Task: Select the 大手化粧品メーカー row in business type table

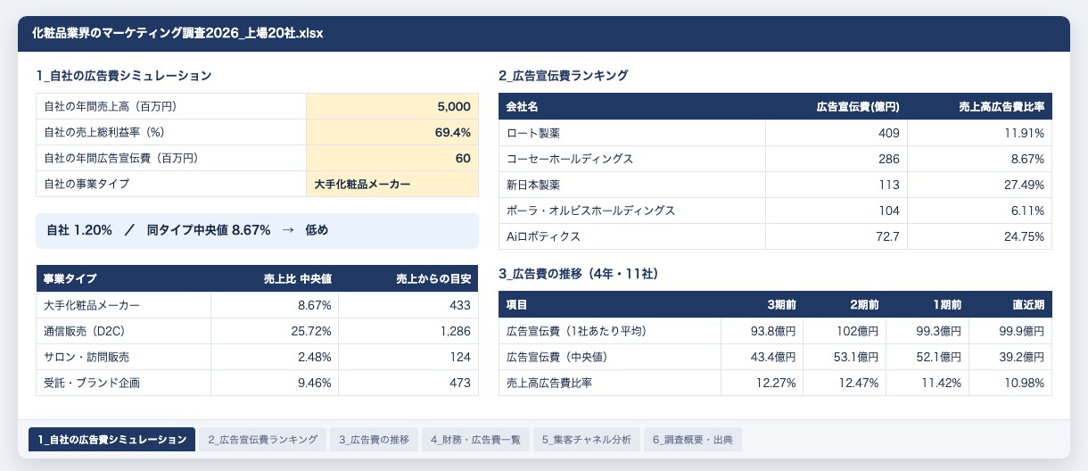Action: click(x=257, y=305)
